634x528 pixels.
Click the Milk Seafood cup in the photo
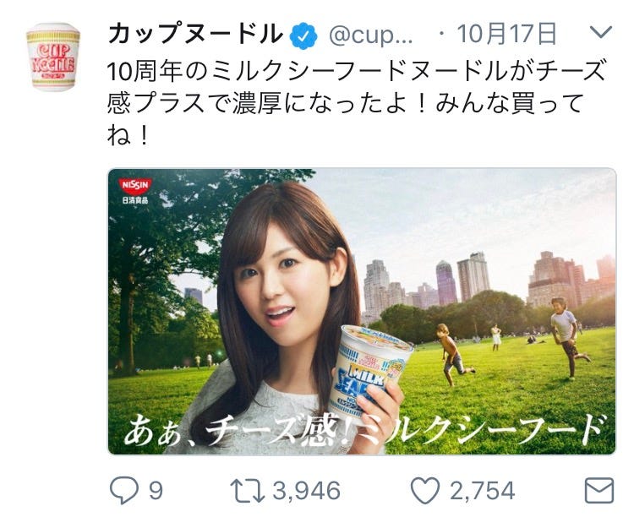pos(370,371)
